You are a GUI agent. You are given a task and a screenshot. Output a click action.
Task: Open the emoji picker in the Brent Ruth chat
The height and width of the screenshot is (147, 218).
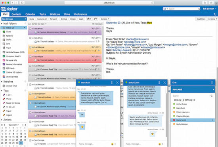tap(112, 144)
